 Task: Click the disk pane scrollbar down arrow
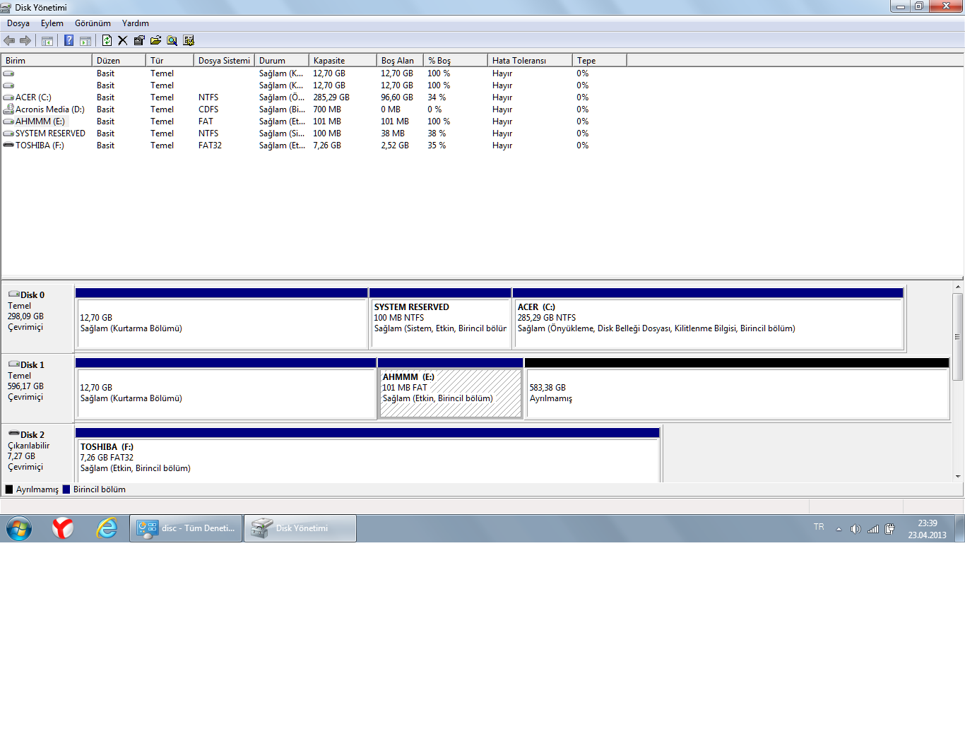point(958,477)
